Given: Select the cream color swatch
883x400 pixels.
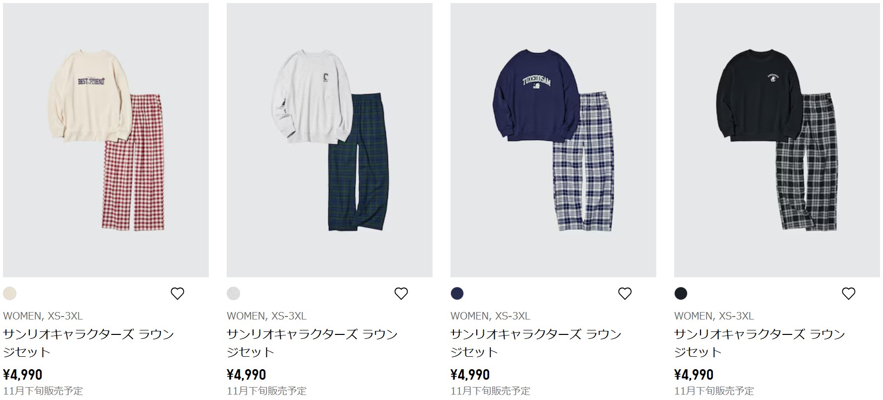Looking at the screenshot, I should (10, 294).
